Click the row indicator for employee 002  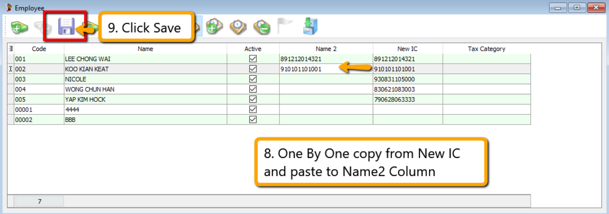point(11,69)
